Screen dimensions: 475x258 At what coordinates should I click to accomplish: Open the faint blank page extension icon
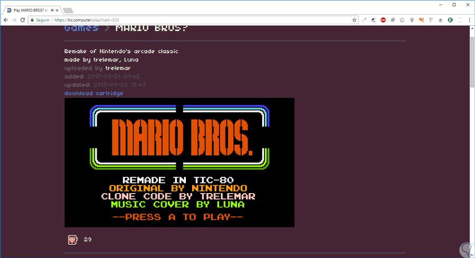460,20
